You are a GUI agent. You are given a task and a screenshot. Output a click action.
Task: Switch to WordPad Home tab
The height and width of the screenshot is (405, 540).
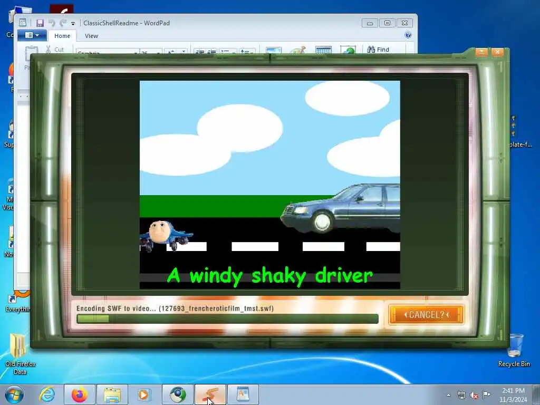pyautogui.click(x=62, y=36)
